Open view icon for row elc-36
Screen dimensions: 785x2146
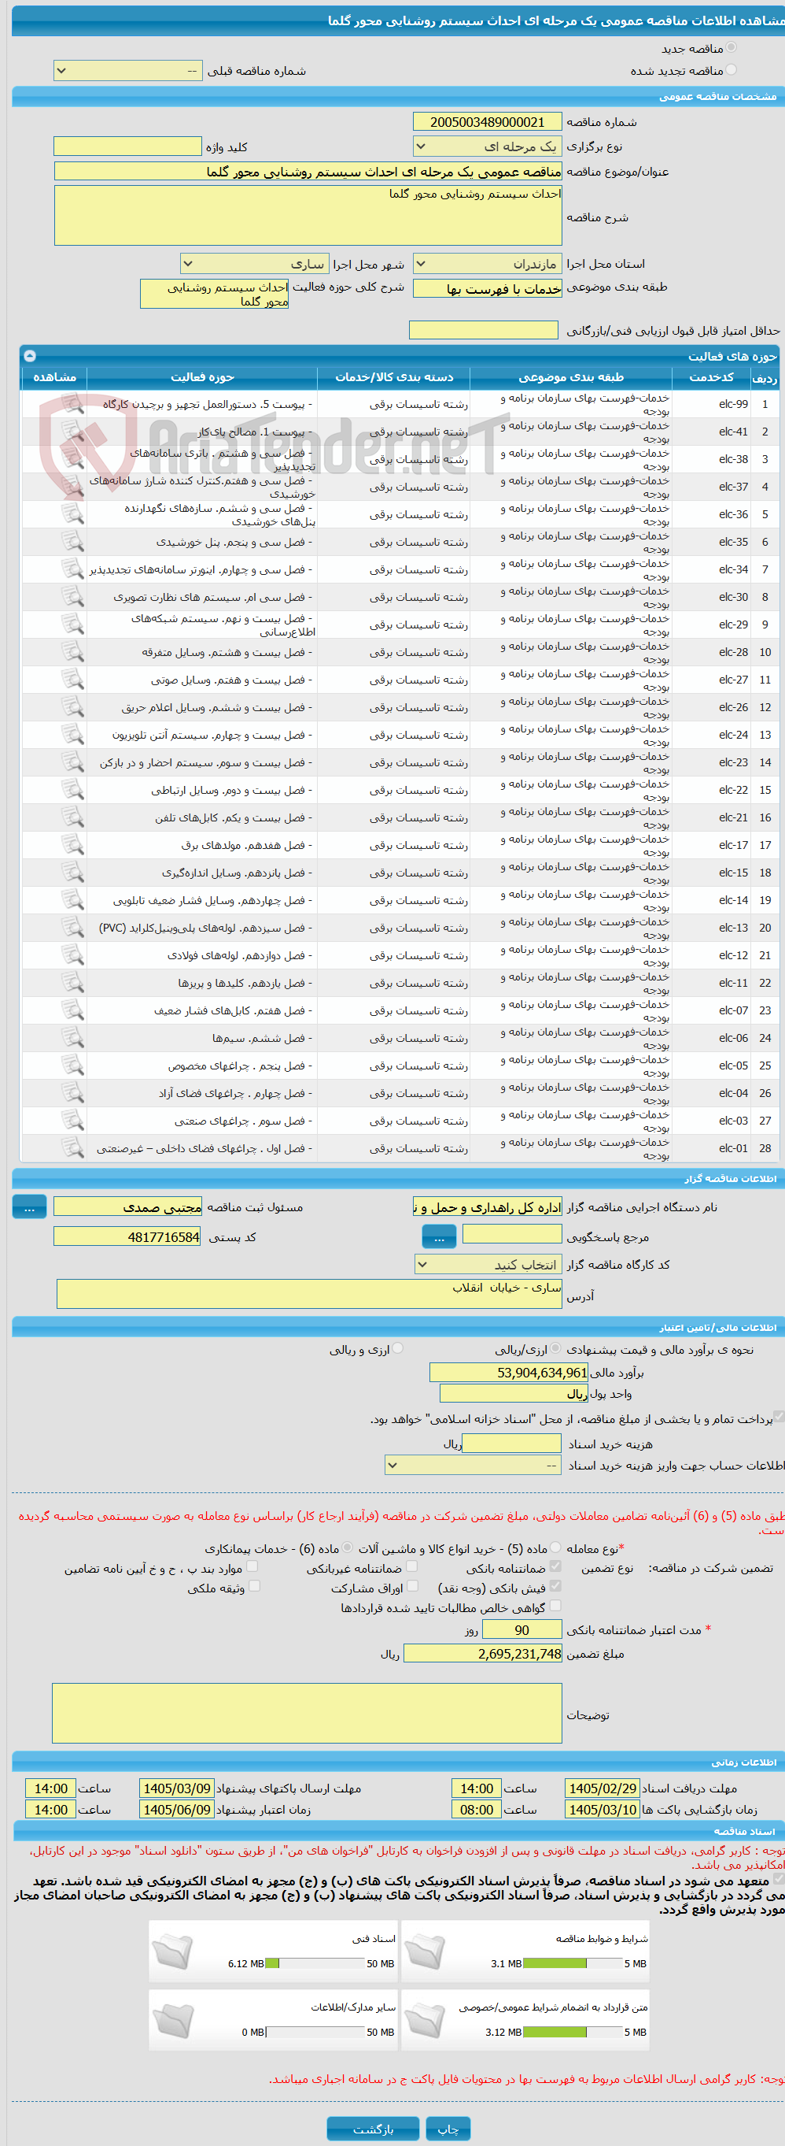click(x=73, y=514)
